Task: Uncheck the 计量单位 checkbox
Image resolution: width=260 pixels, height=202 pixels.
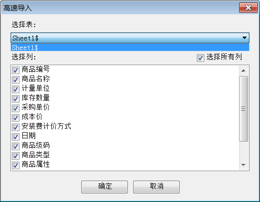Action: pos(16,89)
